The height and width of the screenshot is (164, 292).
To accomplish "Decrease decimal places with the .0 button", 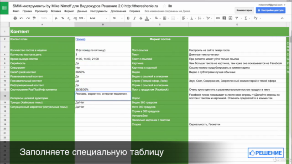I will point(68,18).
